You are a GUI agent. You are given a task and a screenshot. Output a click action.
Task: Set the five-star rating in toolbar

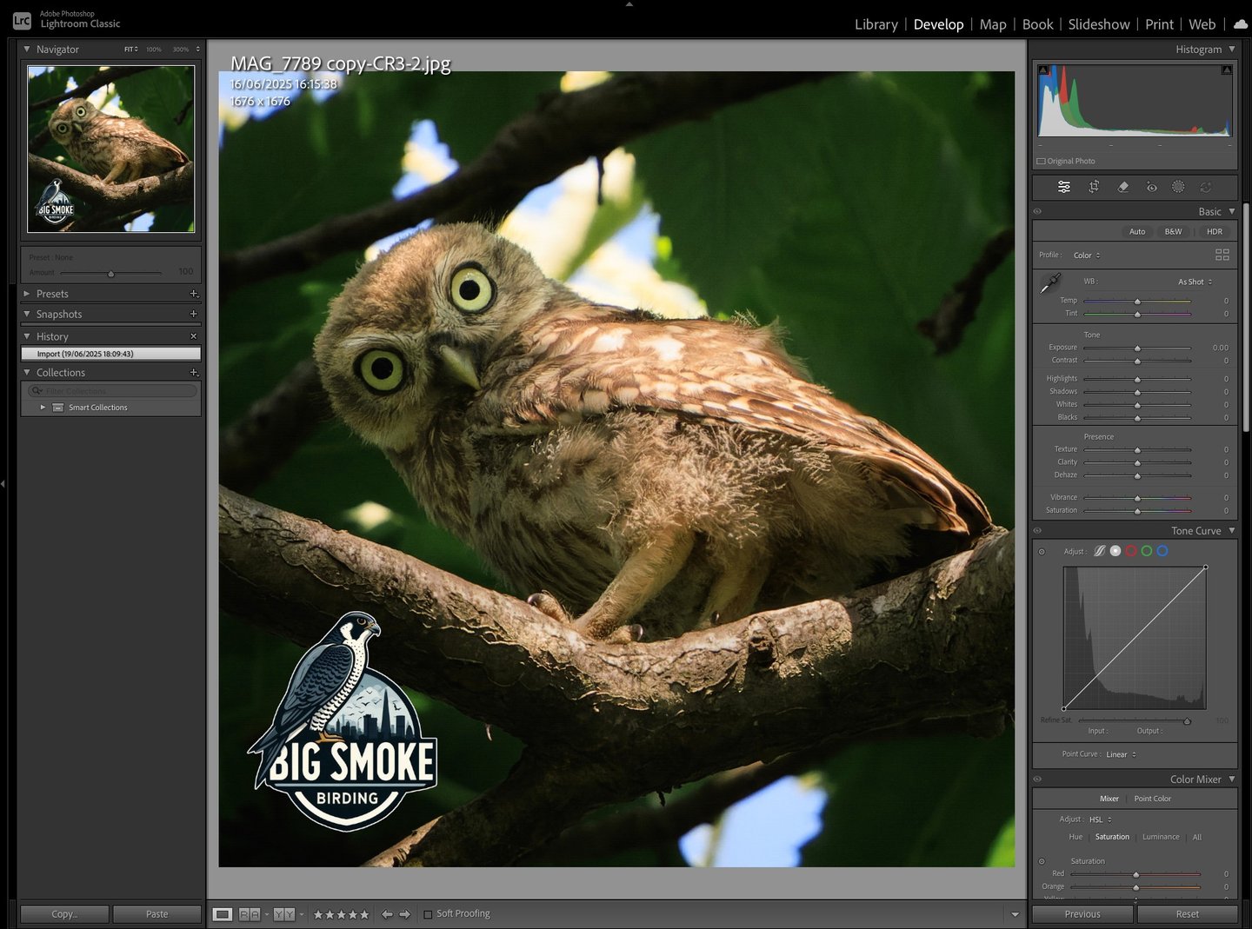(364, 914)
